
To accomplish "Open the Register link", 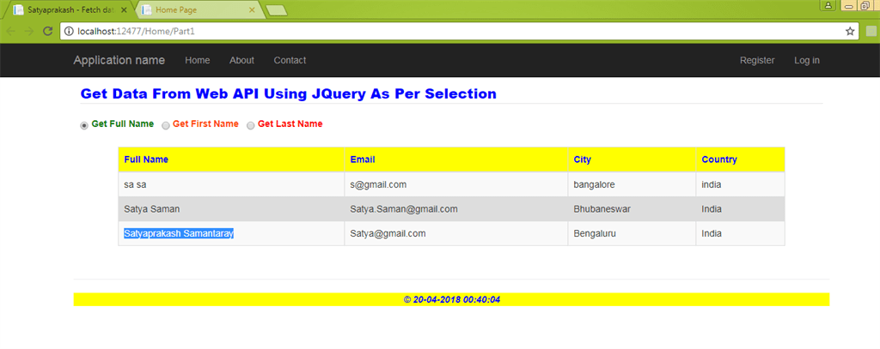I will coord(757,61).
